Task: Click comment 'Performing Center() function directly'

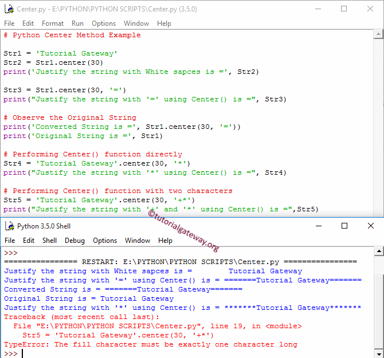Action: (93, 155)
